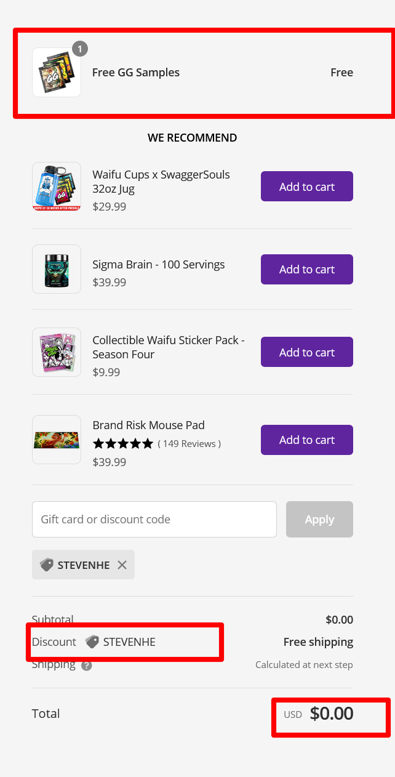Add Waifu Cups x SwaggerSouls Jug to cart
This screenshot has height=777, width=395.
click(x=306, y=187)
